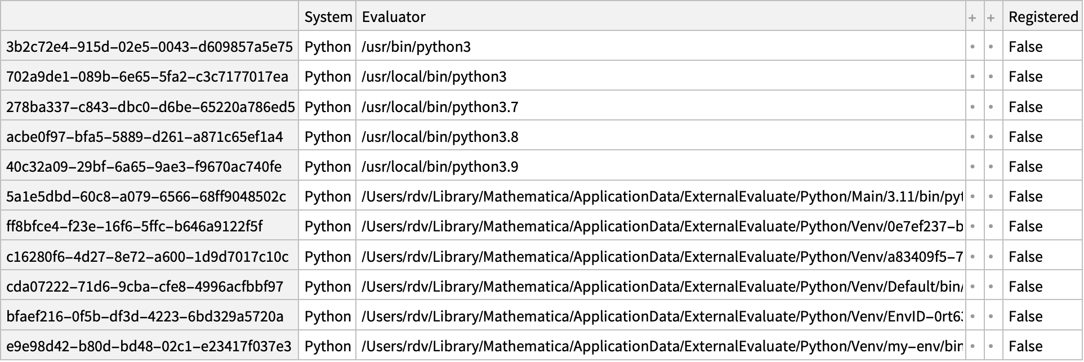This screenshot has height=362, width=1084.
Task: Click the Evaluator column header
Action: coord(394,17)
